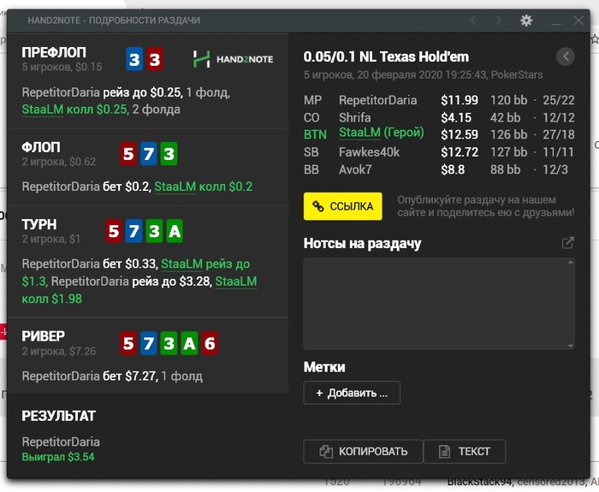Click the Hand2Note logo
The width and height of the screenshot is (599, 492).
tap(233, 59)
